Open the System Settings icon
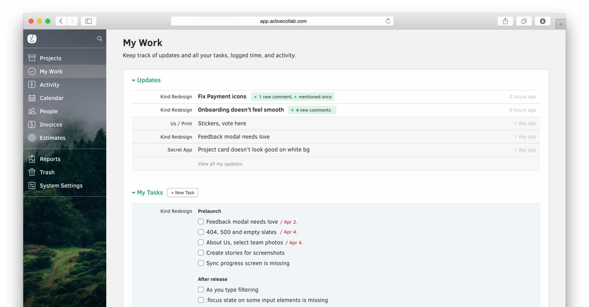Image resolution: width=589 pixels, height=307 pixels. (32, 185)
